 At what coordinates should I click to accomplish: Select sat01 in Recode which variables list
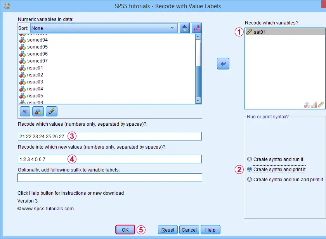(x=285, y=32)
